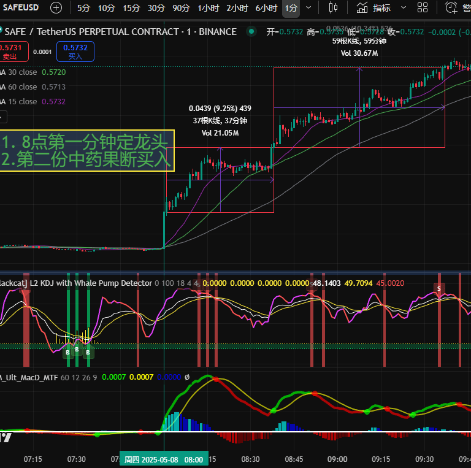Select the MA 60 close legend
The image size is (471, 468).
pyautogui.click(x=33, y=87)
